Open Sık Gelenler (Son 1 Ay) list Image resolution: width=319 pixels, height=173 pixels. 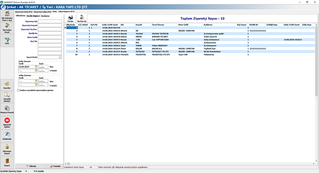(x=7, y=16)
